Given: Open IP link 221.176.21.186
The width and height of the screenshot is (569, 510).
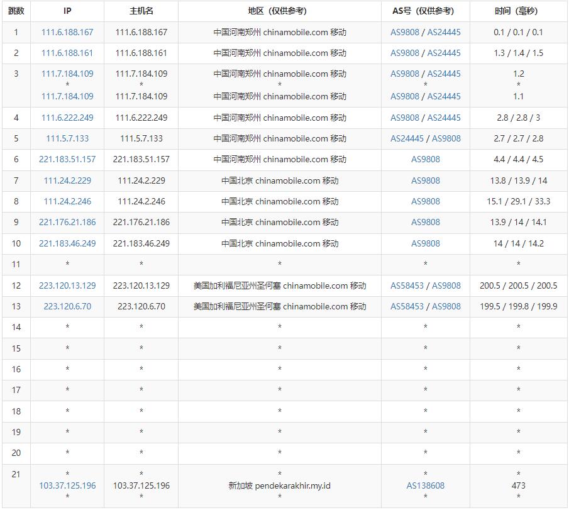Looking at the screenshot, I should [x=67, y=222].
